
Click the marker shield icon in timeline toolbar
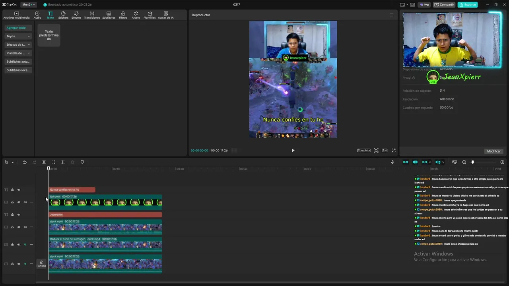82,162
